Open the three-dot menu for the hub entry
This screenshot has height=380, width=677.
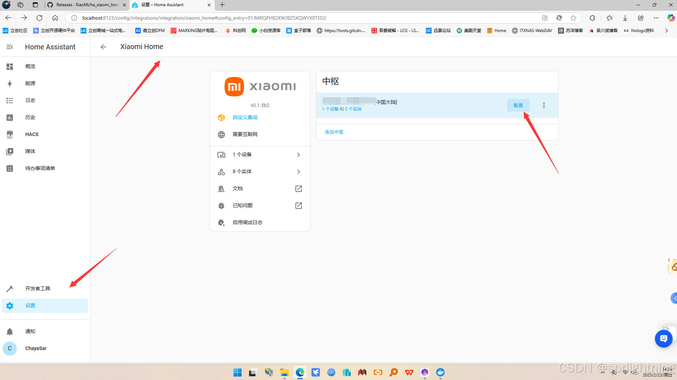(x=544, y=105)
